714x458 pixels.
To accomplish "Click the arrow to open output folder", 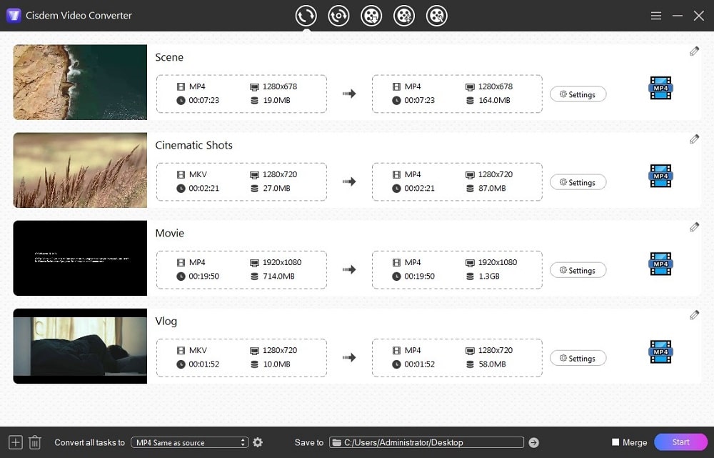I will tap(533, 442).
